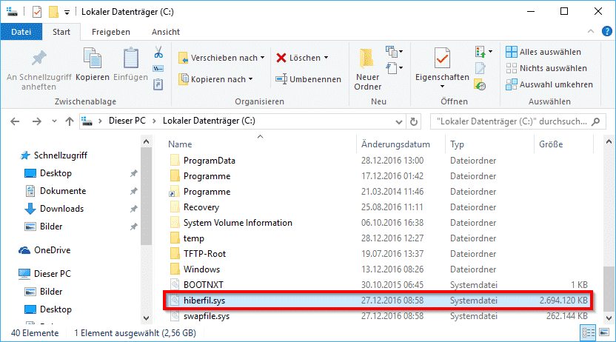Click Auswahl umkehren
Screen dimensions: 616x342
point(549,84)
